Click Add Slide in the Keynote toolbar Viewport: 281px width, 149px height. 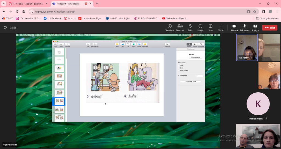pos(67,44)
